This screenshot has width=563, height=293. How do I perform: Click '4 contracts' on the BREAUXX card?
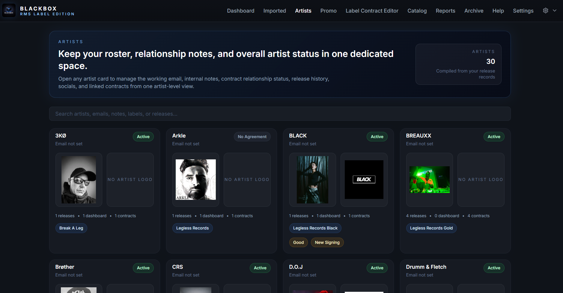click(478, 216)
